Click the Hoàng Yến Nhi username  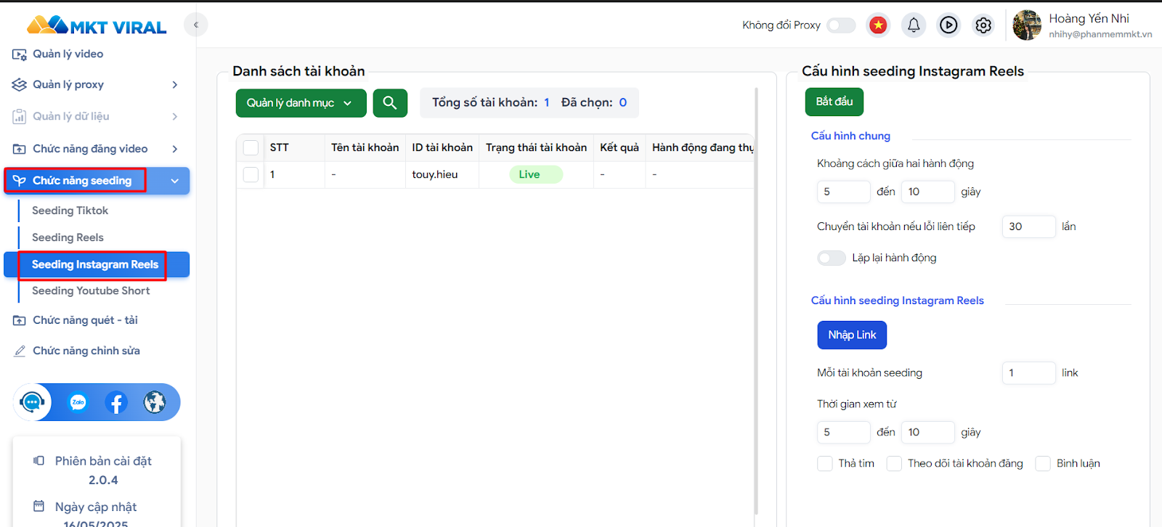tap(1089, 19)
